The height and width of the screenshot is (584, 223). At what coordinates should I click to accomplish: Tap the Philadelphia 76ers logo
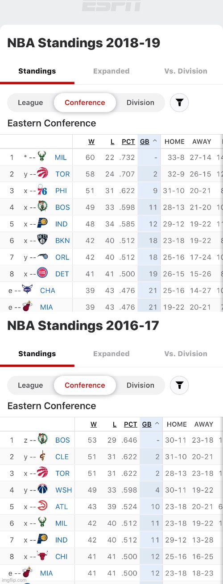pos(42,190)
